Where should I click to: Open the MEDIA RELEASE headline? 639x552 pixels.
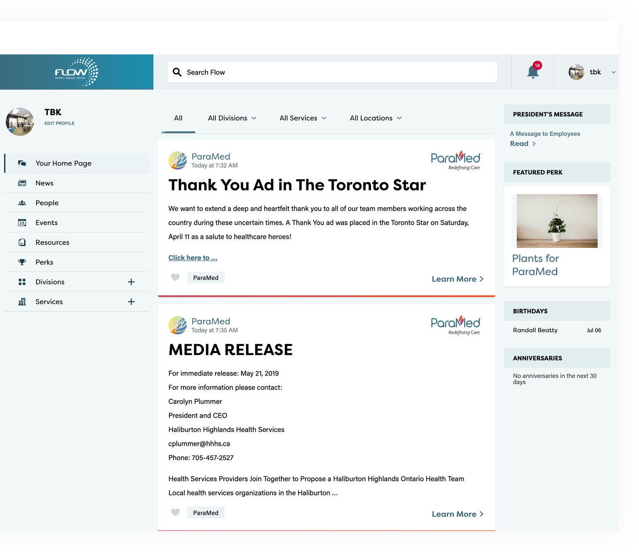pyautogui.click(x=230, y=350)
